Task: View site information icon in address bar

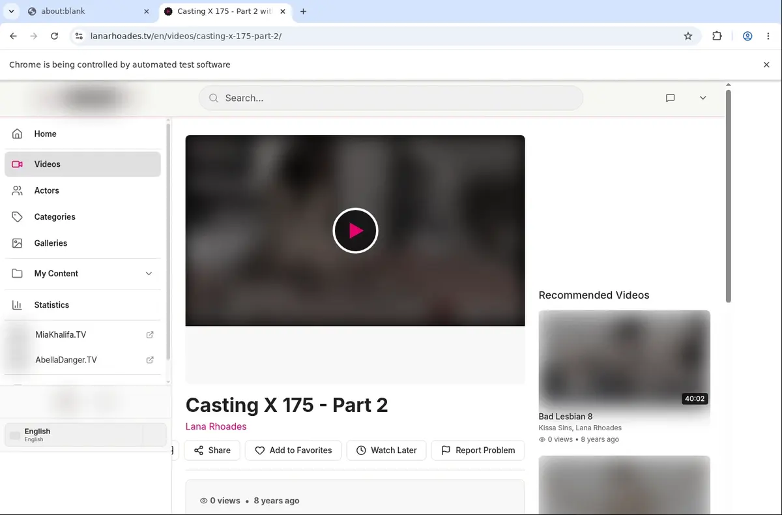Action: tap(79, 36)
